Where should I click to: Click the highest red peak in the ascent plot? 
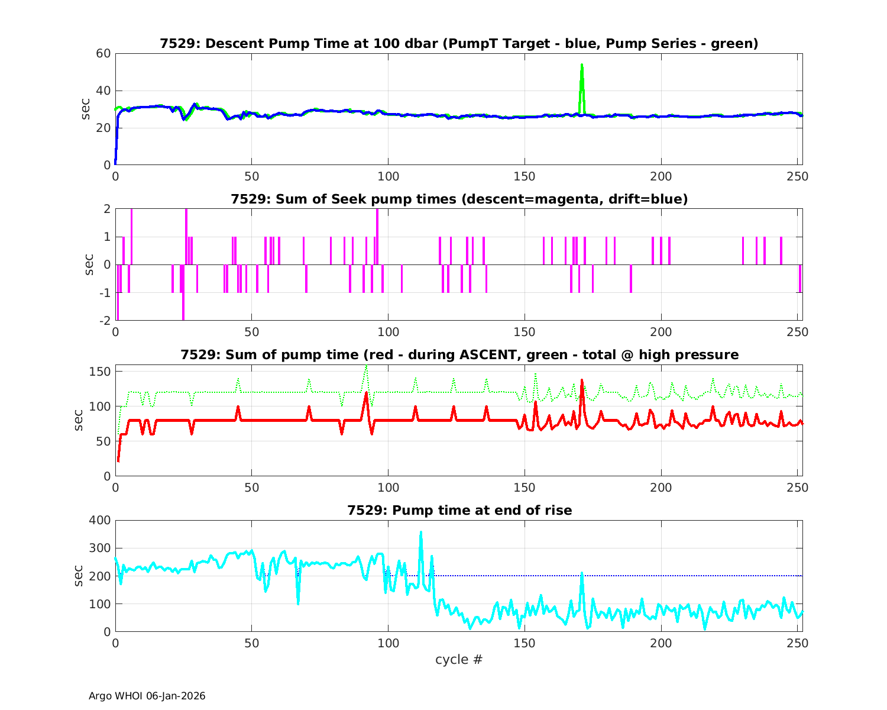coord(582,382)
